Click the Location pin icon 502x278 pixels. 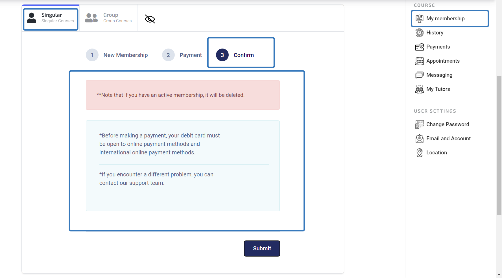pos(420,153)
